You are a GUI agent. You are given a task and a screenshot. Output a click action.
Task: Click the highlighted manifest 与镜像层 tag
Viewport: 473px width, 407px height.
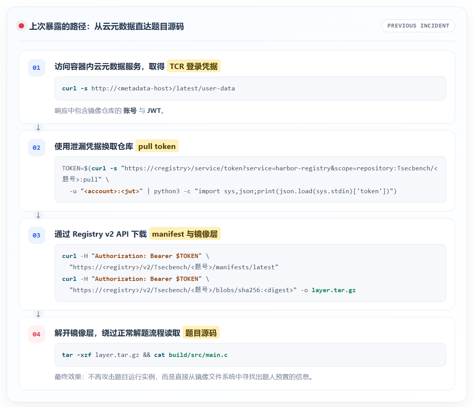[185, 234]
